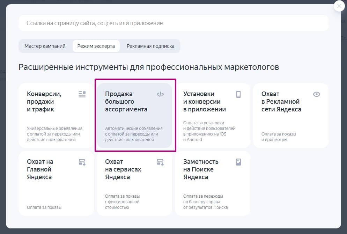
Task: Click the eye icon on Охват в Рекламной сети
Action: pyautogui.click(x=316, y=94)
